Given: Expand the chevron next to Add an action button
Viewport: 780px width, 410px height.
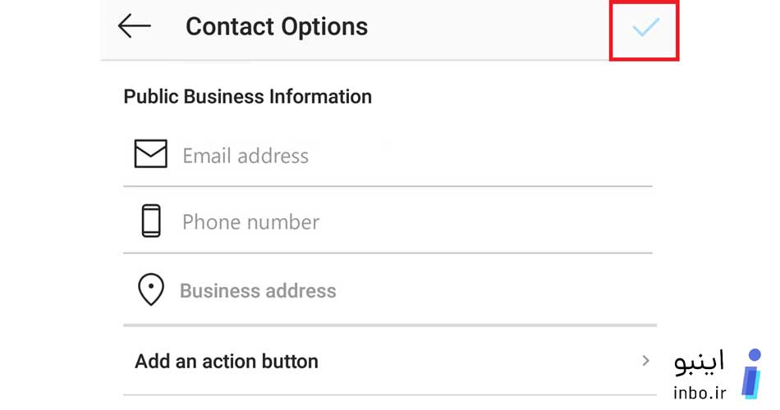Looking at the screenshot, I should point(645,361).
